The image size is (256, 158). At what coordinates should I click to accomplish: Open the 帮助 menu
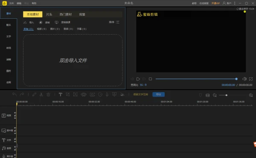[x=34, y=3]
